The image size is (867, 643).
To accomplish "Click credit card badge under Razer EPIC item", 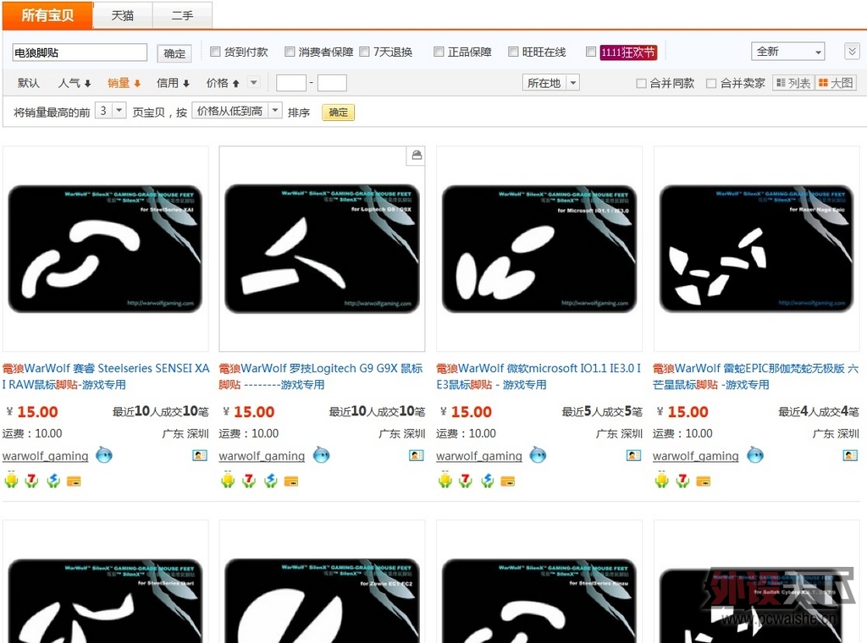I will tap(704, 481).
